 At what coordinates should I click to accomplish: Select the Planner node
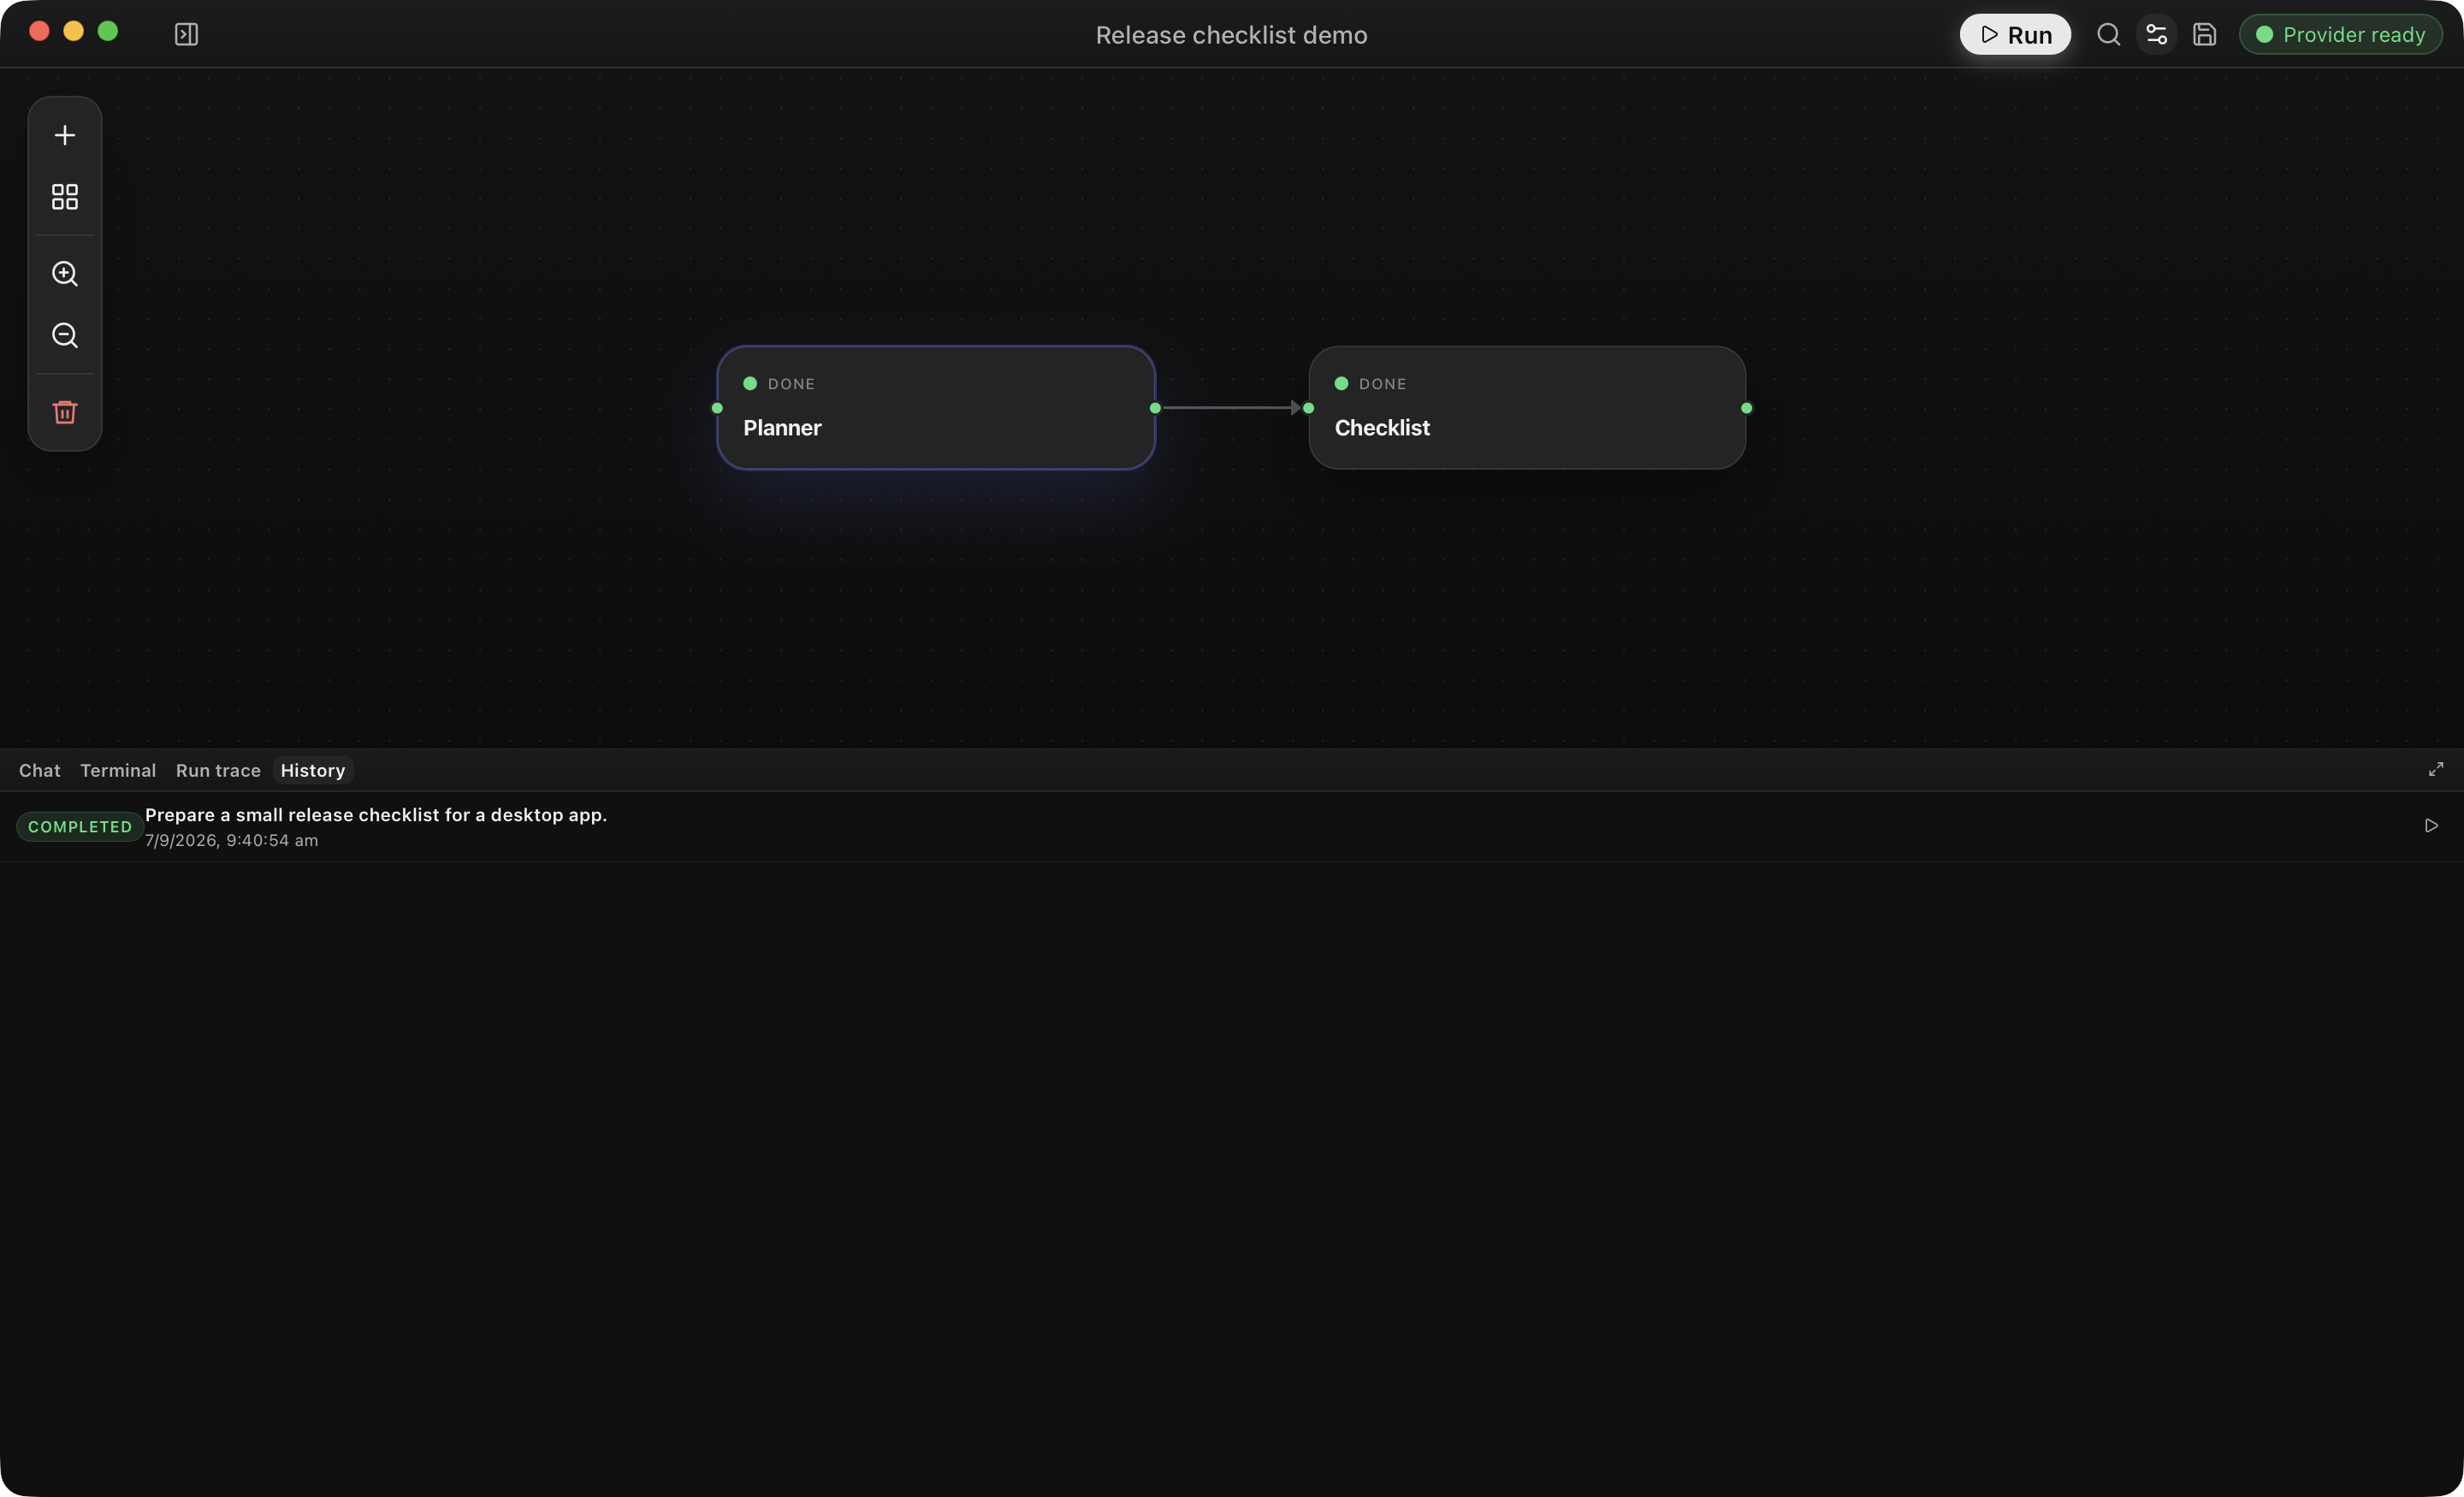pos(936,408)
